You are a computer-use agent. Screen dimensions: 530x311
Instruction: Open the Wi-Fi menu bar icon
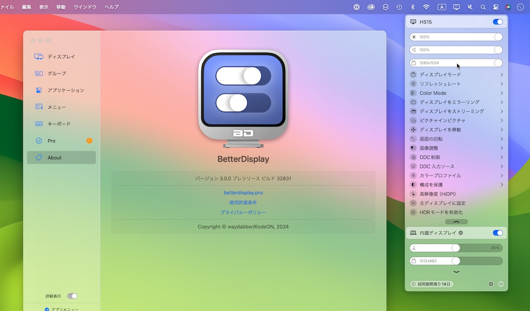426,7
